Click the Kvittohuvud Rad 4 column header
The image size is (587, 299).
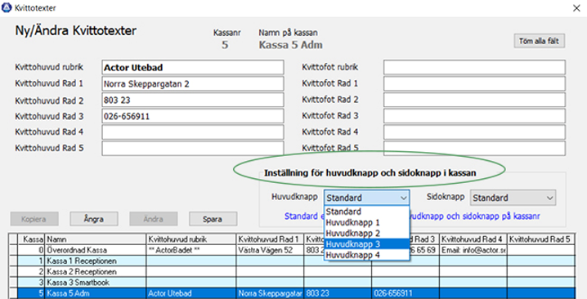[473, 239]
